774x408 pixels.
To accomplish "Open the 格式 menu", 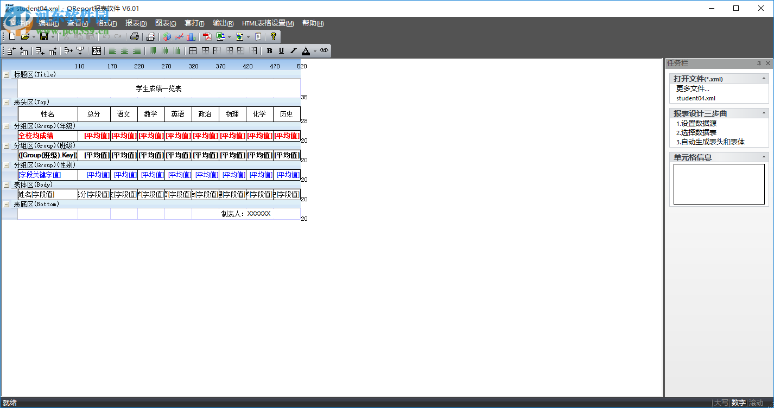I will (x=107, y=23).
